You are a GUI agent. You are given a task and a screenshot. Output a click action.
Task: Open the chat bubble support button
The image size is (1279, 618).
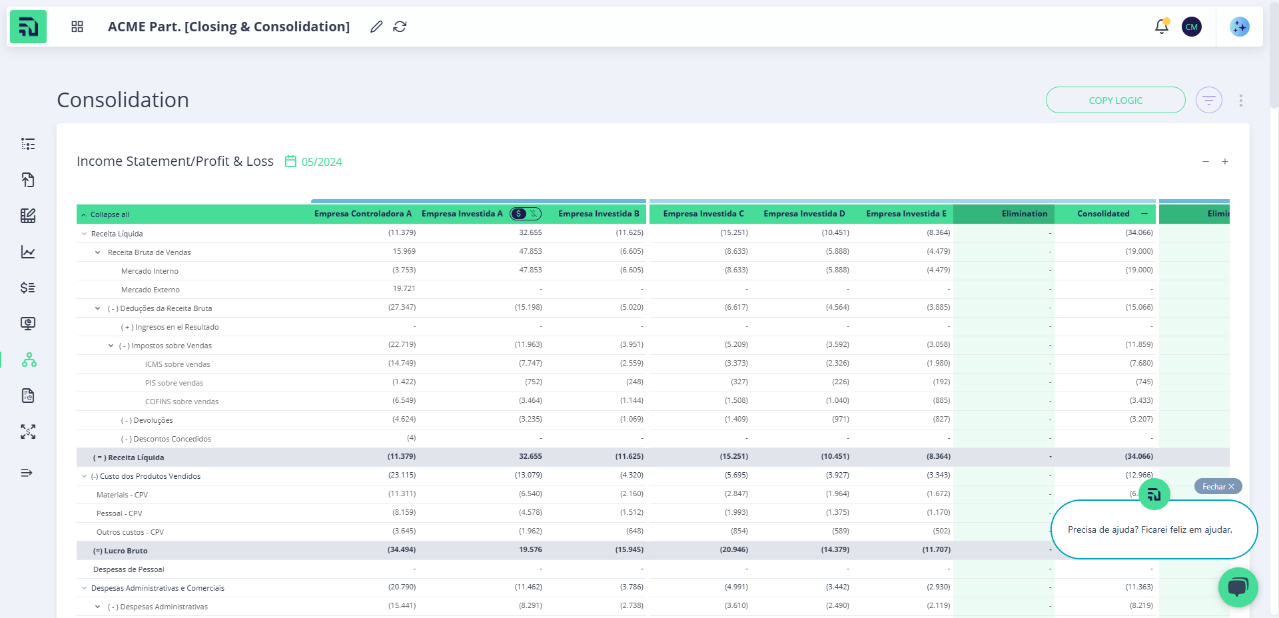[x=1238, y=587]
